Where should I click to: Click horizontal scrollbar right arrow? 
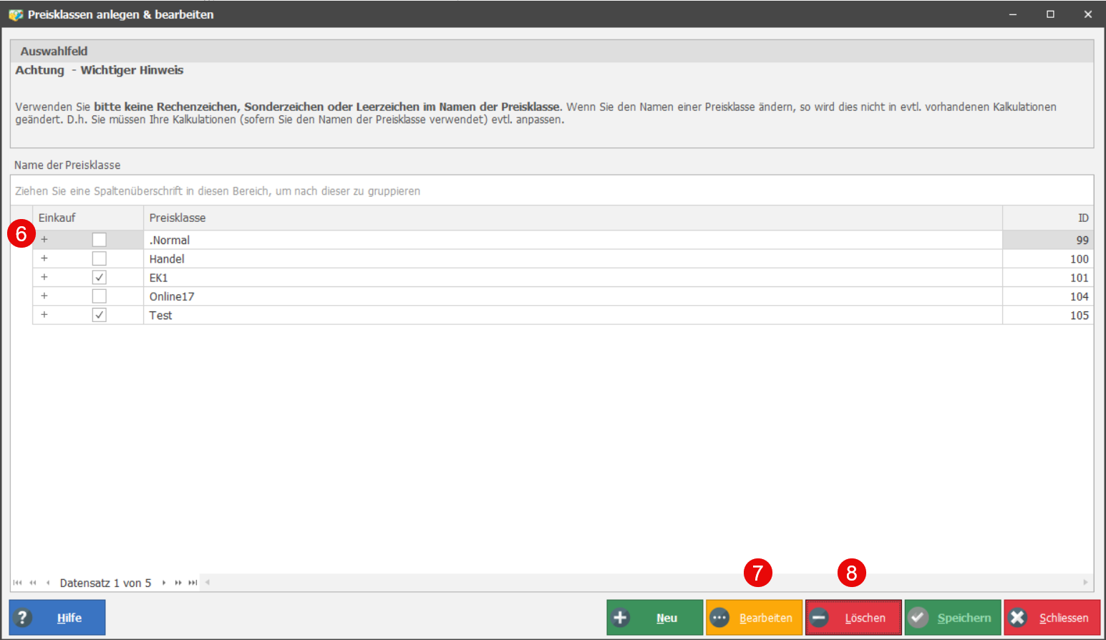(x=1086, y=582)
